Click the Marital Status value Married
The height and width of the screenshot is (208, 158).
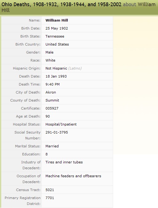coord(52,146)
